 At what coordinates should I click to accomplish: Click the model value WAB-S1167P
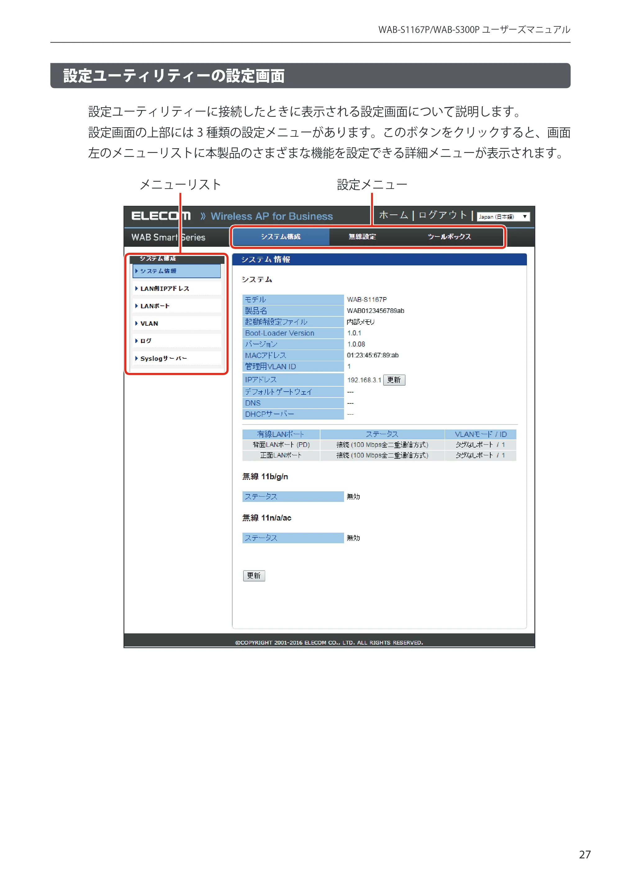(x=366, y=300)
